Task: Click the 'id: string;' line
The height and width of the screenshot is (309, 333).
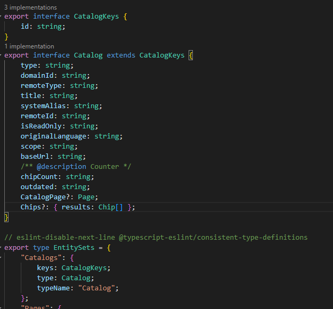Action: point(43,27)
